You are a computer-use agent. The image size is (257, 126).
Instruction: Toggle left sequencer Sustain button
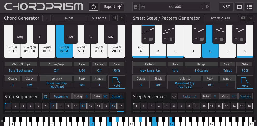click(x=117, y=96)
